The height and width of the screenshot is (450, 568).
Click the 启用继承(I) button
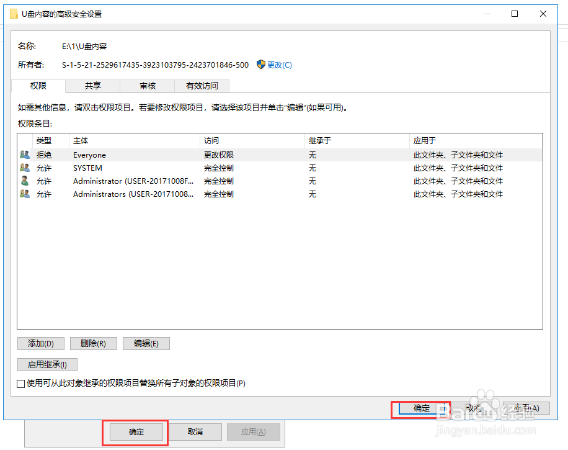click(x=47, y=364)
